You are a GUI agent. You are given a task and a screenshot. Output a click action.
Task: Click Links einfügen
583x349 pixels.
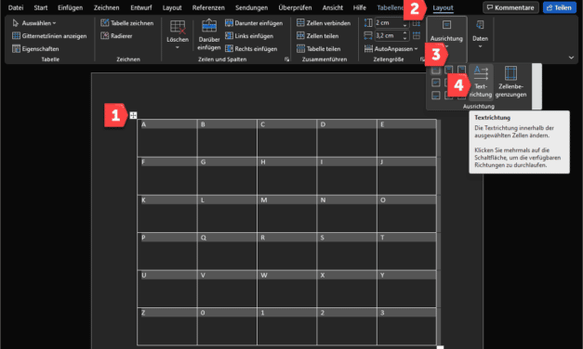pos(249,36)
